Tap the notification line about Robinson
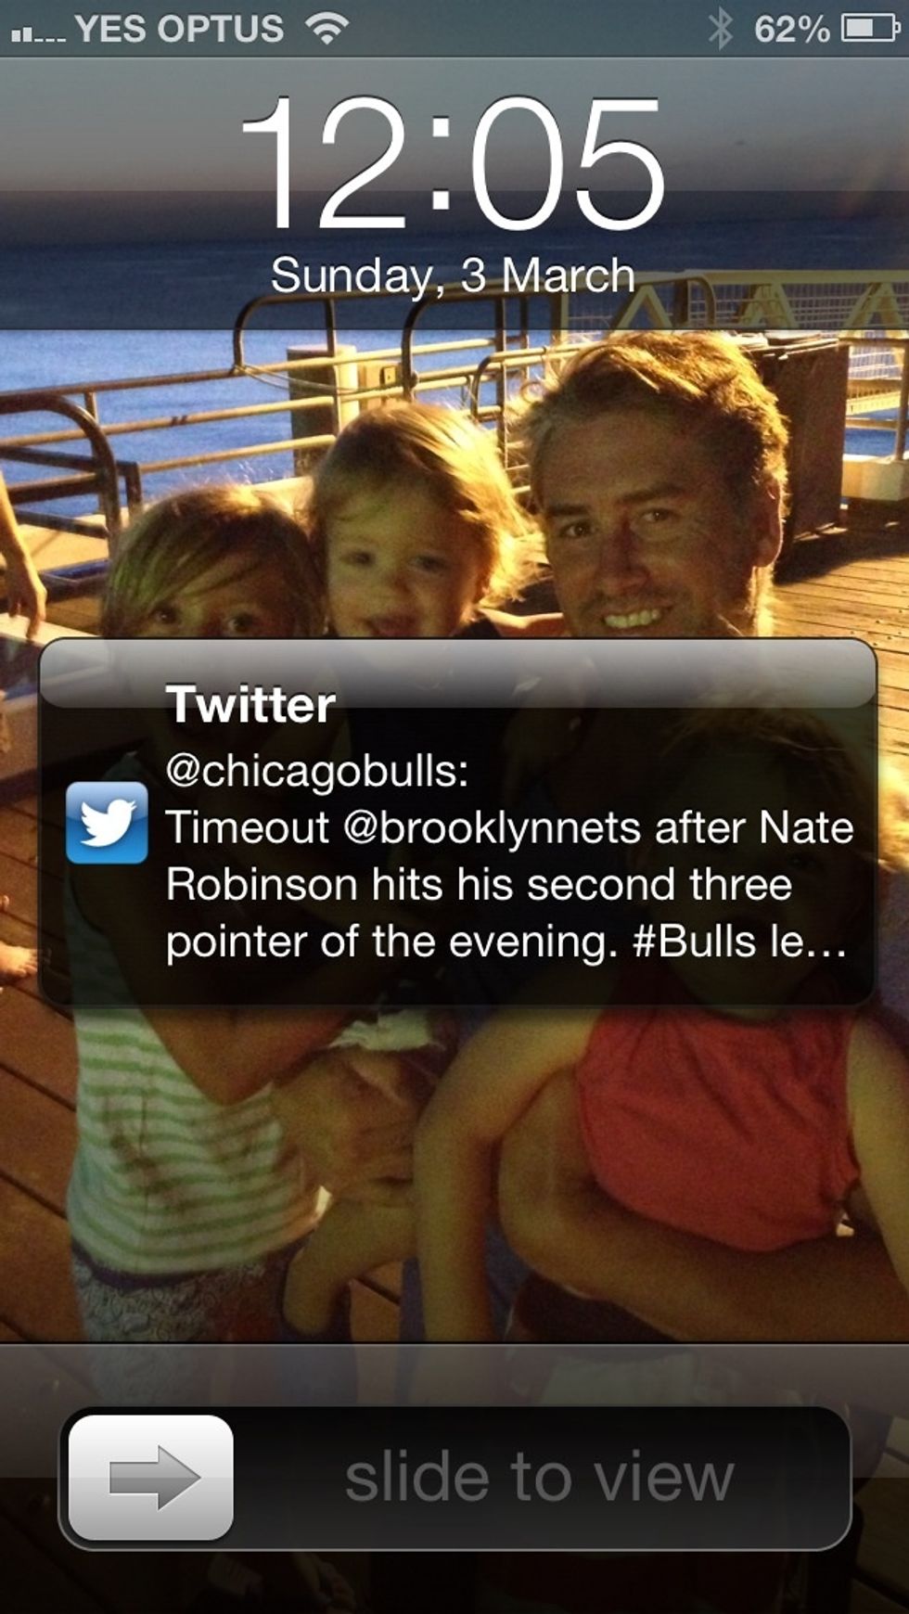 click(x=479, y=884)
